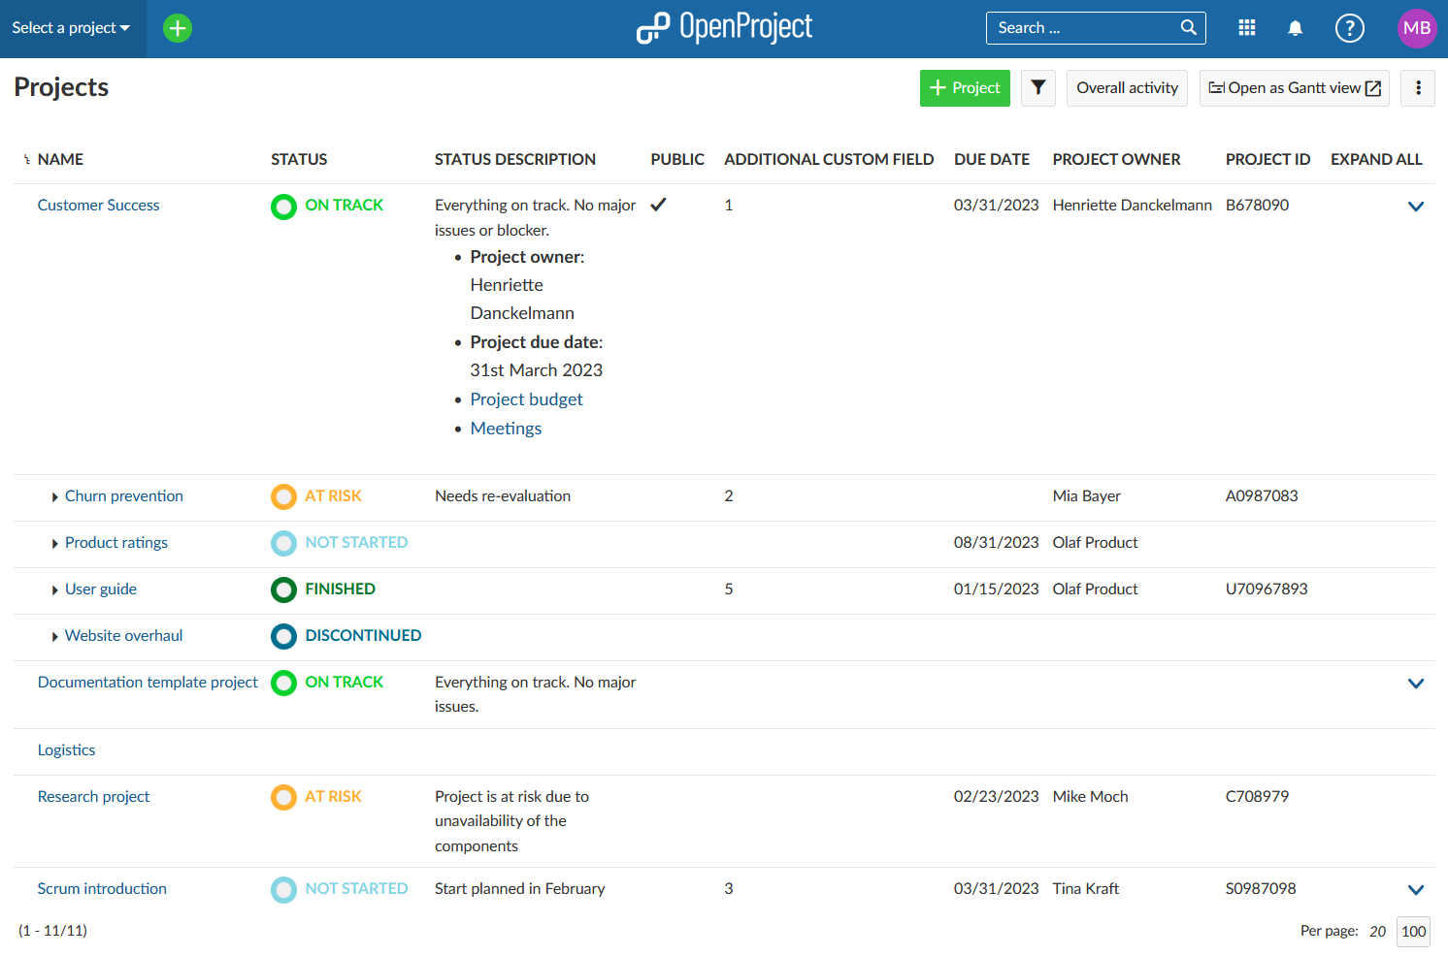Open the three-dot more actions menu
The image size is (1448, 956).
click(x=1417, y=88)
